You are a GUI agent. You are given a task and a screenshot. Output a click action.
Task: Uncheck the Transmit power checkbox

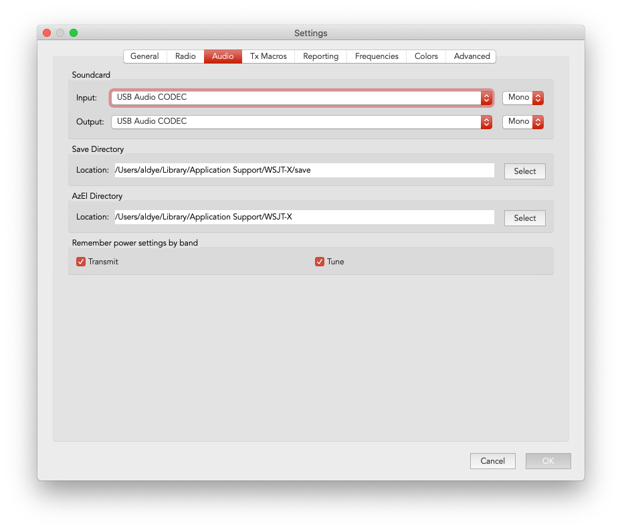(81, 262)
